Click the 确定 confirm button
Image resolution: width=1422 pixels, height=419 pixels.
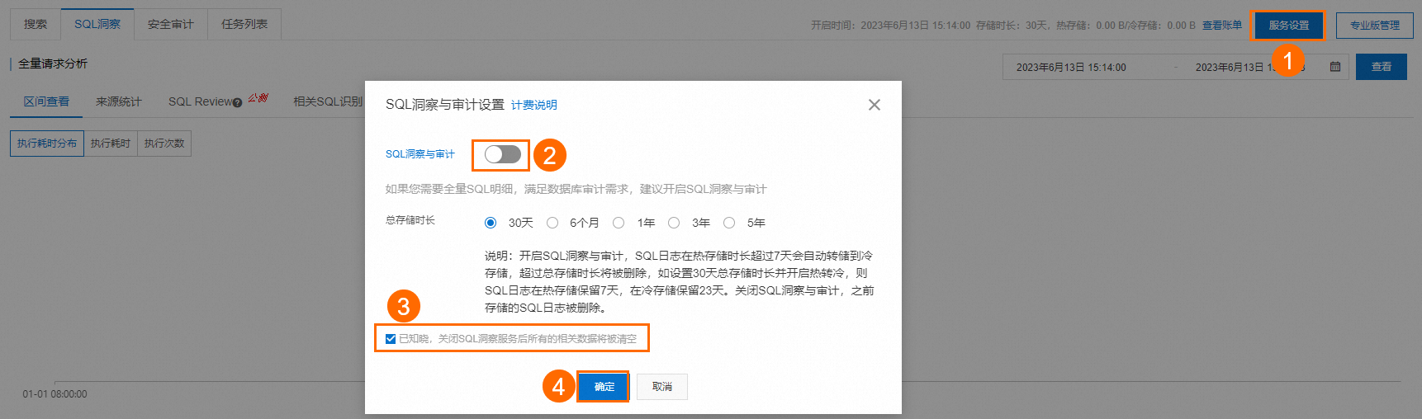tap(604, 387)
